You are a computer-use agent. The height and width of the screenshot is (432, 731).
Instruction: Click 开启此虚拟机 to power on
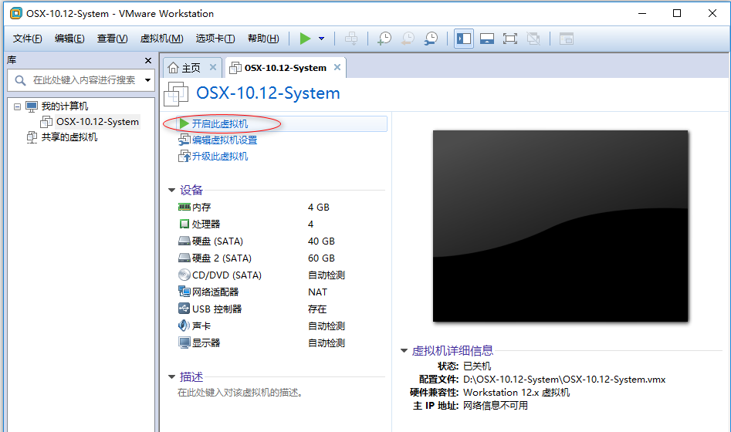click(x=219, y=123)
